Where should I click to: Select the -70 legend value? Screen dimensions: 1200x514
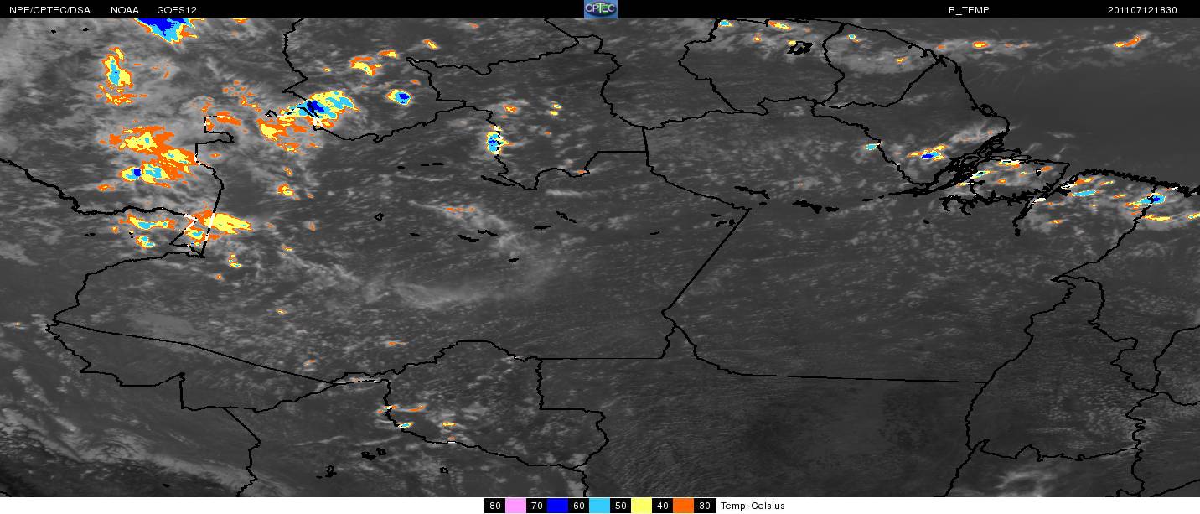(x=536, y=506)
